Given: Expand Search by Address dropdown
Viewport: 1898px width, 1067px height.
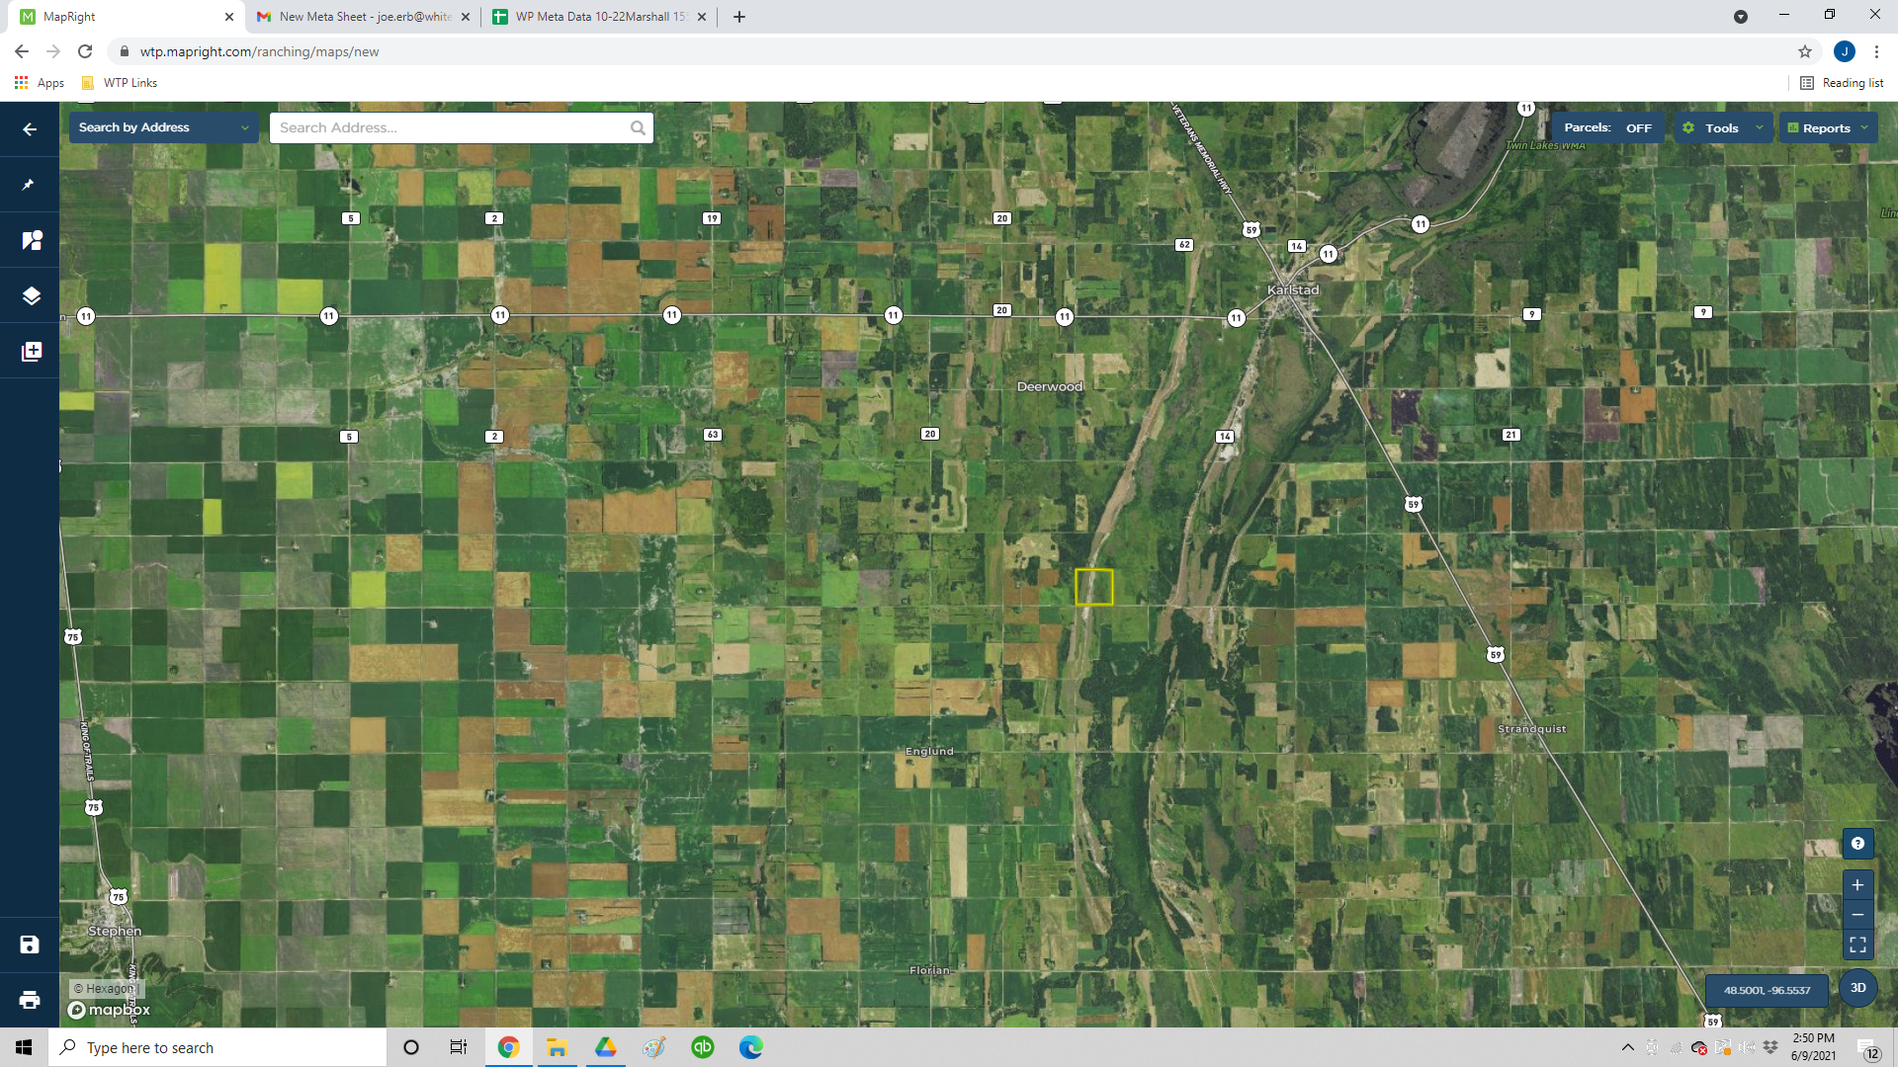Looking at the screenshot, I should [x=163, y=127].
